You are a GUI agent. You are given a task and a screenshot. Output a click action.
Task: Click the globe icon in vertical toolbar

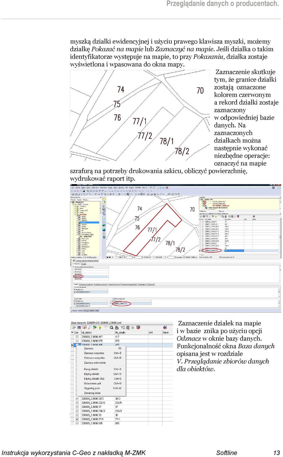(x=104, y=230)
